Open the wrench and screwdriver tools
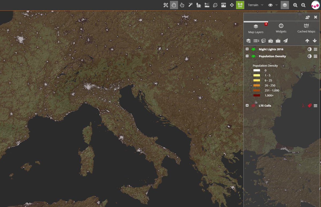The image size is (321, 207). (166, 5)
